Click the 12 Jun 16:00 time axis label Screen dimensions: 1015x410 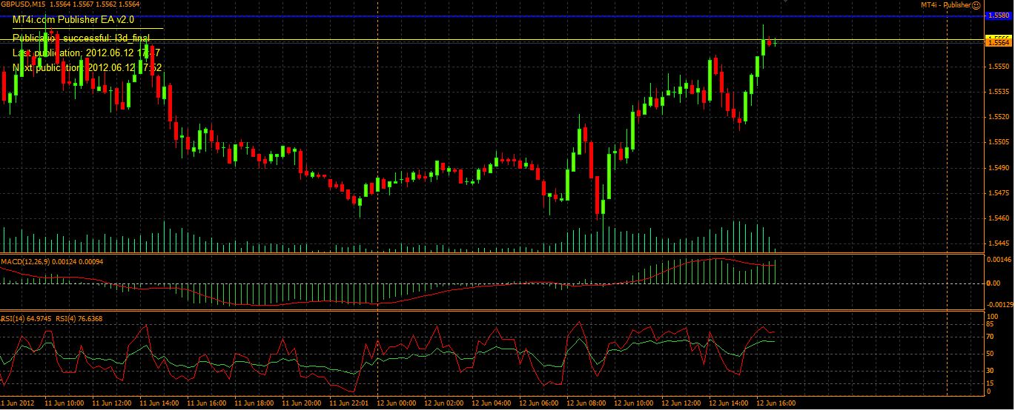[x=776, y=404]
